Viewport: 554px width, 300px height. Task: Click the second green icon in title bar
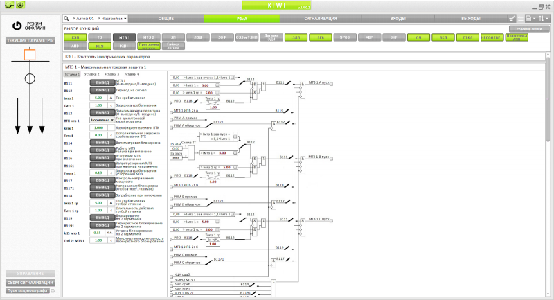[x=21, y=6]
